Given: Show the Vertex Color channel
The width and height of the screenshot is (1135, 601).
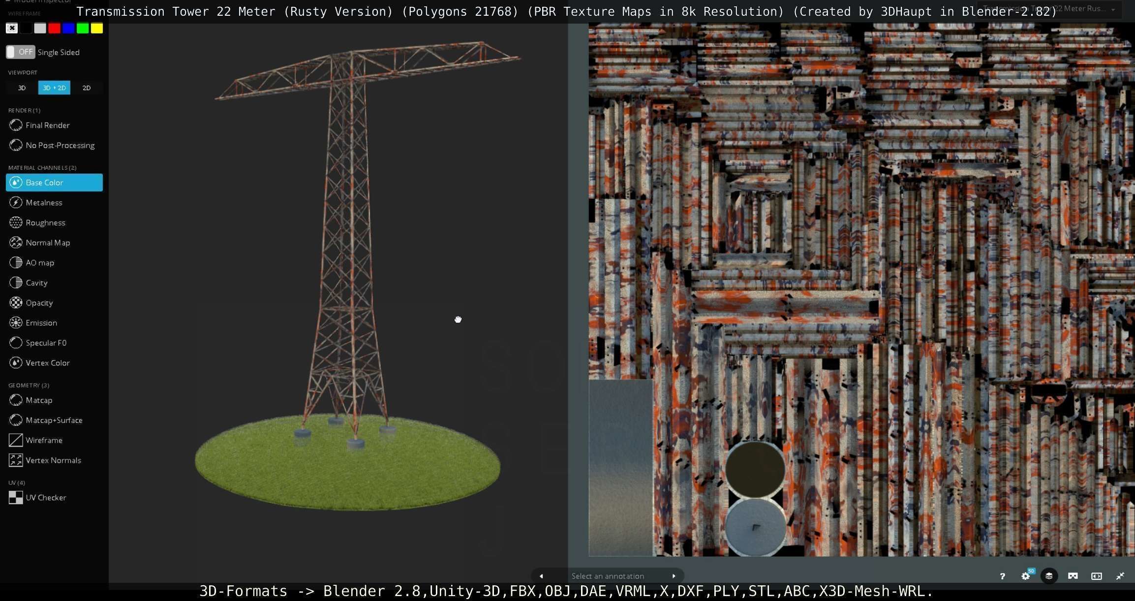Looking at the screenshot, I should pos(54,363).
